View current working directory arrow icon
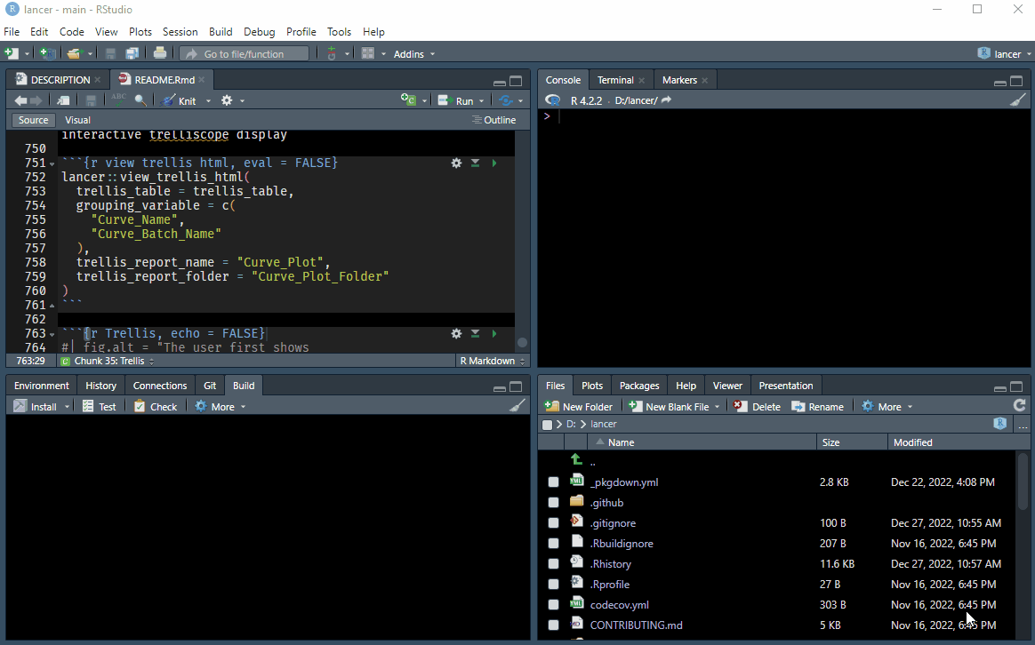 pos(666,100)
